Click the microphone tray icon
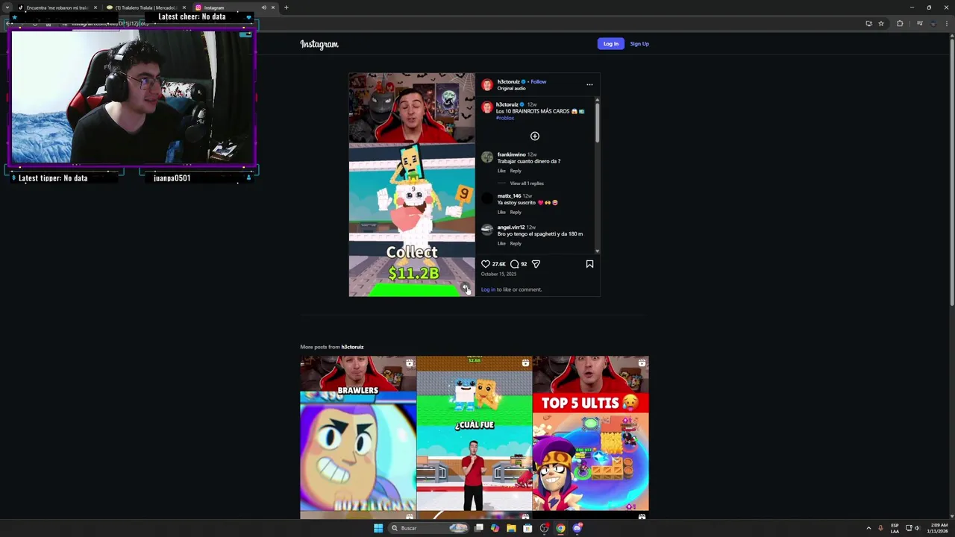955x537 pixels. coord(880,528)
